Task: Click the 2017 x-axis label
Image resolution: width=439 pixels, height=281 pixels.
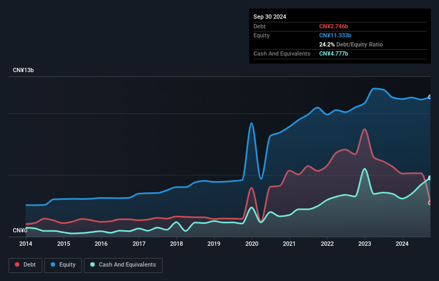Action: (x=139, y=244)
